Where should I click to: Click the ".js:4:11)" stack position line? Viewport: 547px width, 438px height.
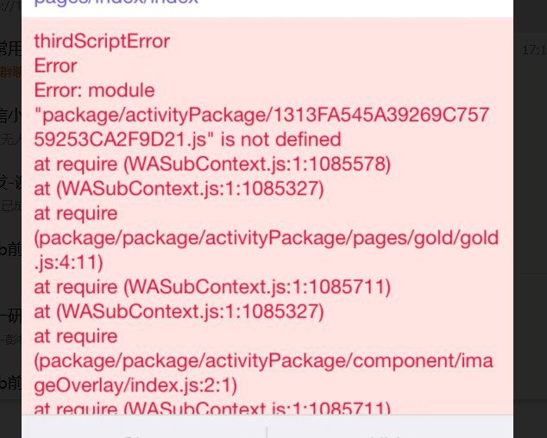[68, 263]
